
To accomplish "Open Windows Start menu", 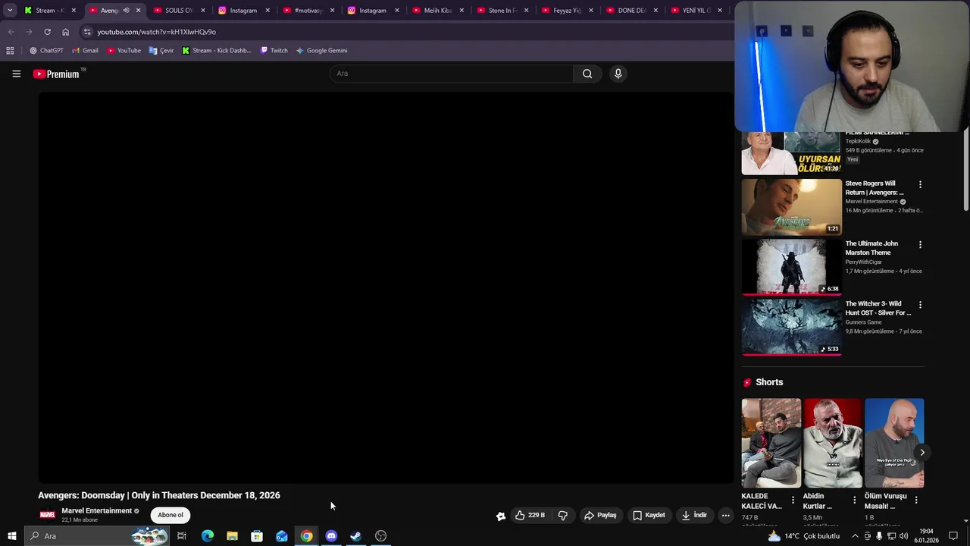I will point(11,536).
